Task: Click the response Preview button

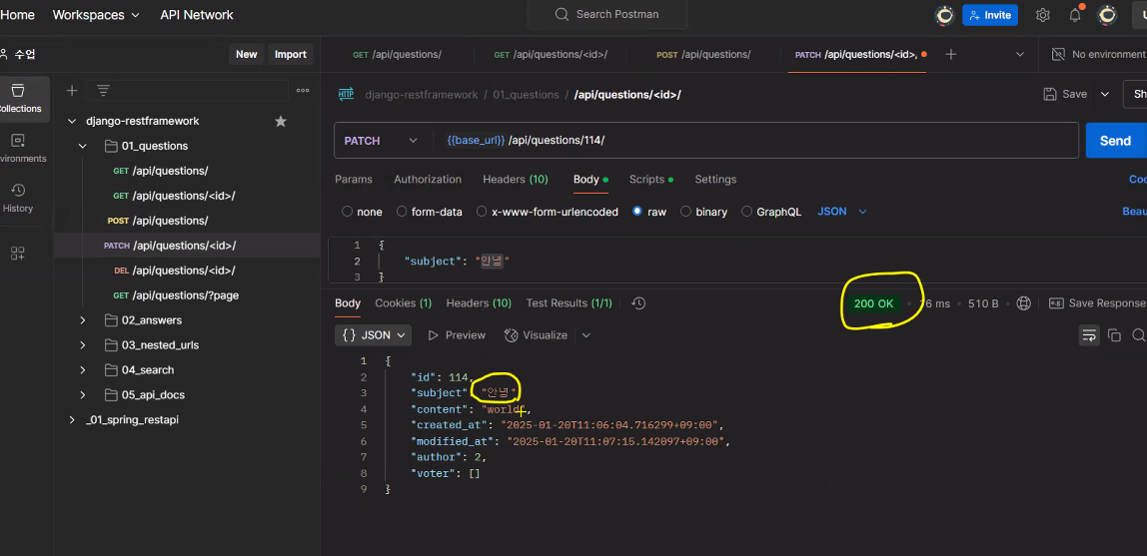Action: (x=457, y=335)
